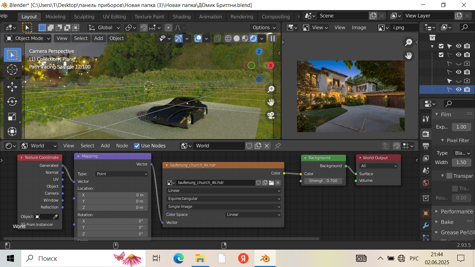Launch Microsoft Edge from the taskbar

(x=178, y=258)
